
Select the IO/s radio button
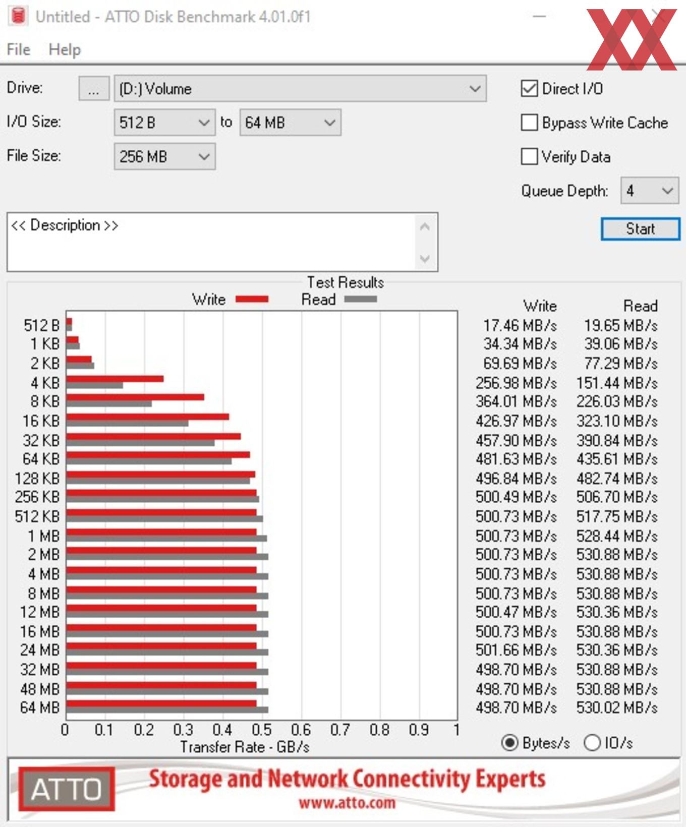pyautogui.click(x=592, y=743)
